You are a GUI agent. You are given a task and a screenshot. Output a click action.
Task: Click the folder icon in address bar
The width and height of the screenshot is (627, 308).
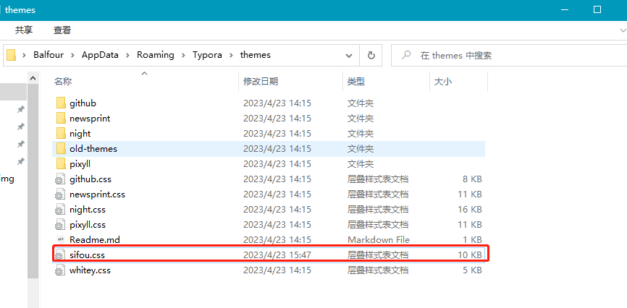tap(11, 55)
